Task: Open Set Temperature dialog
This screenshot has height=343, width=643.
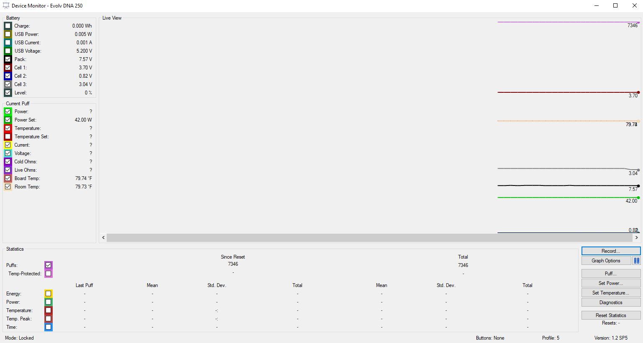Action: coord(611,293)
